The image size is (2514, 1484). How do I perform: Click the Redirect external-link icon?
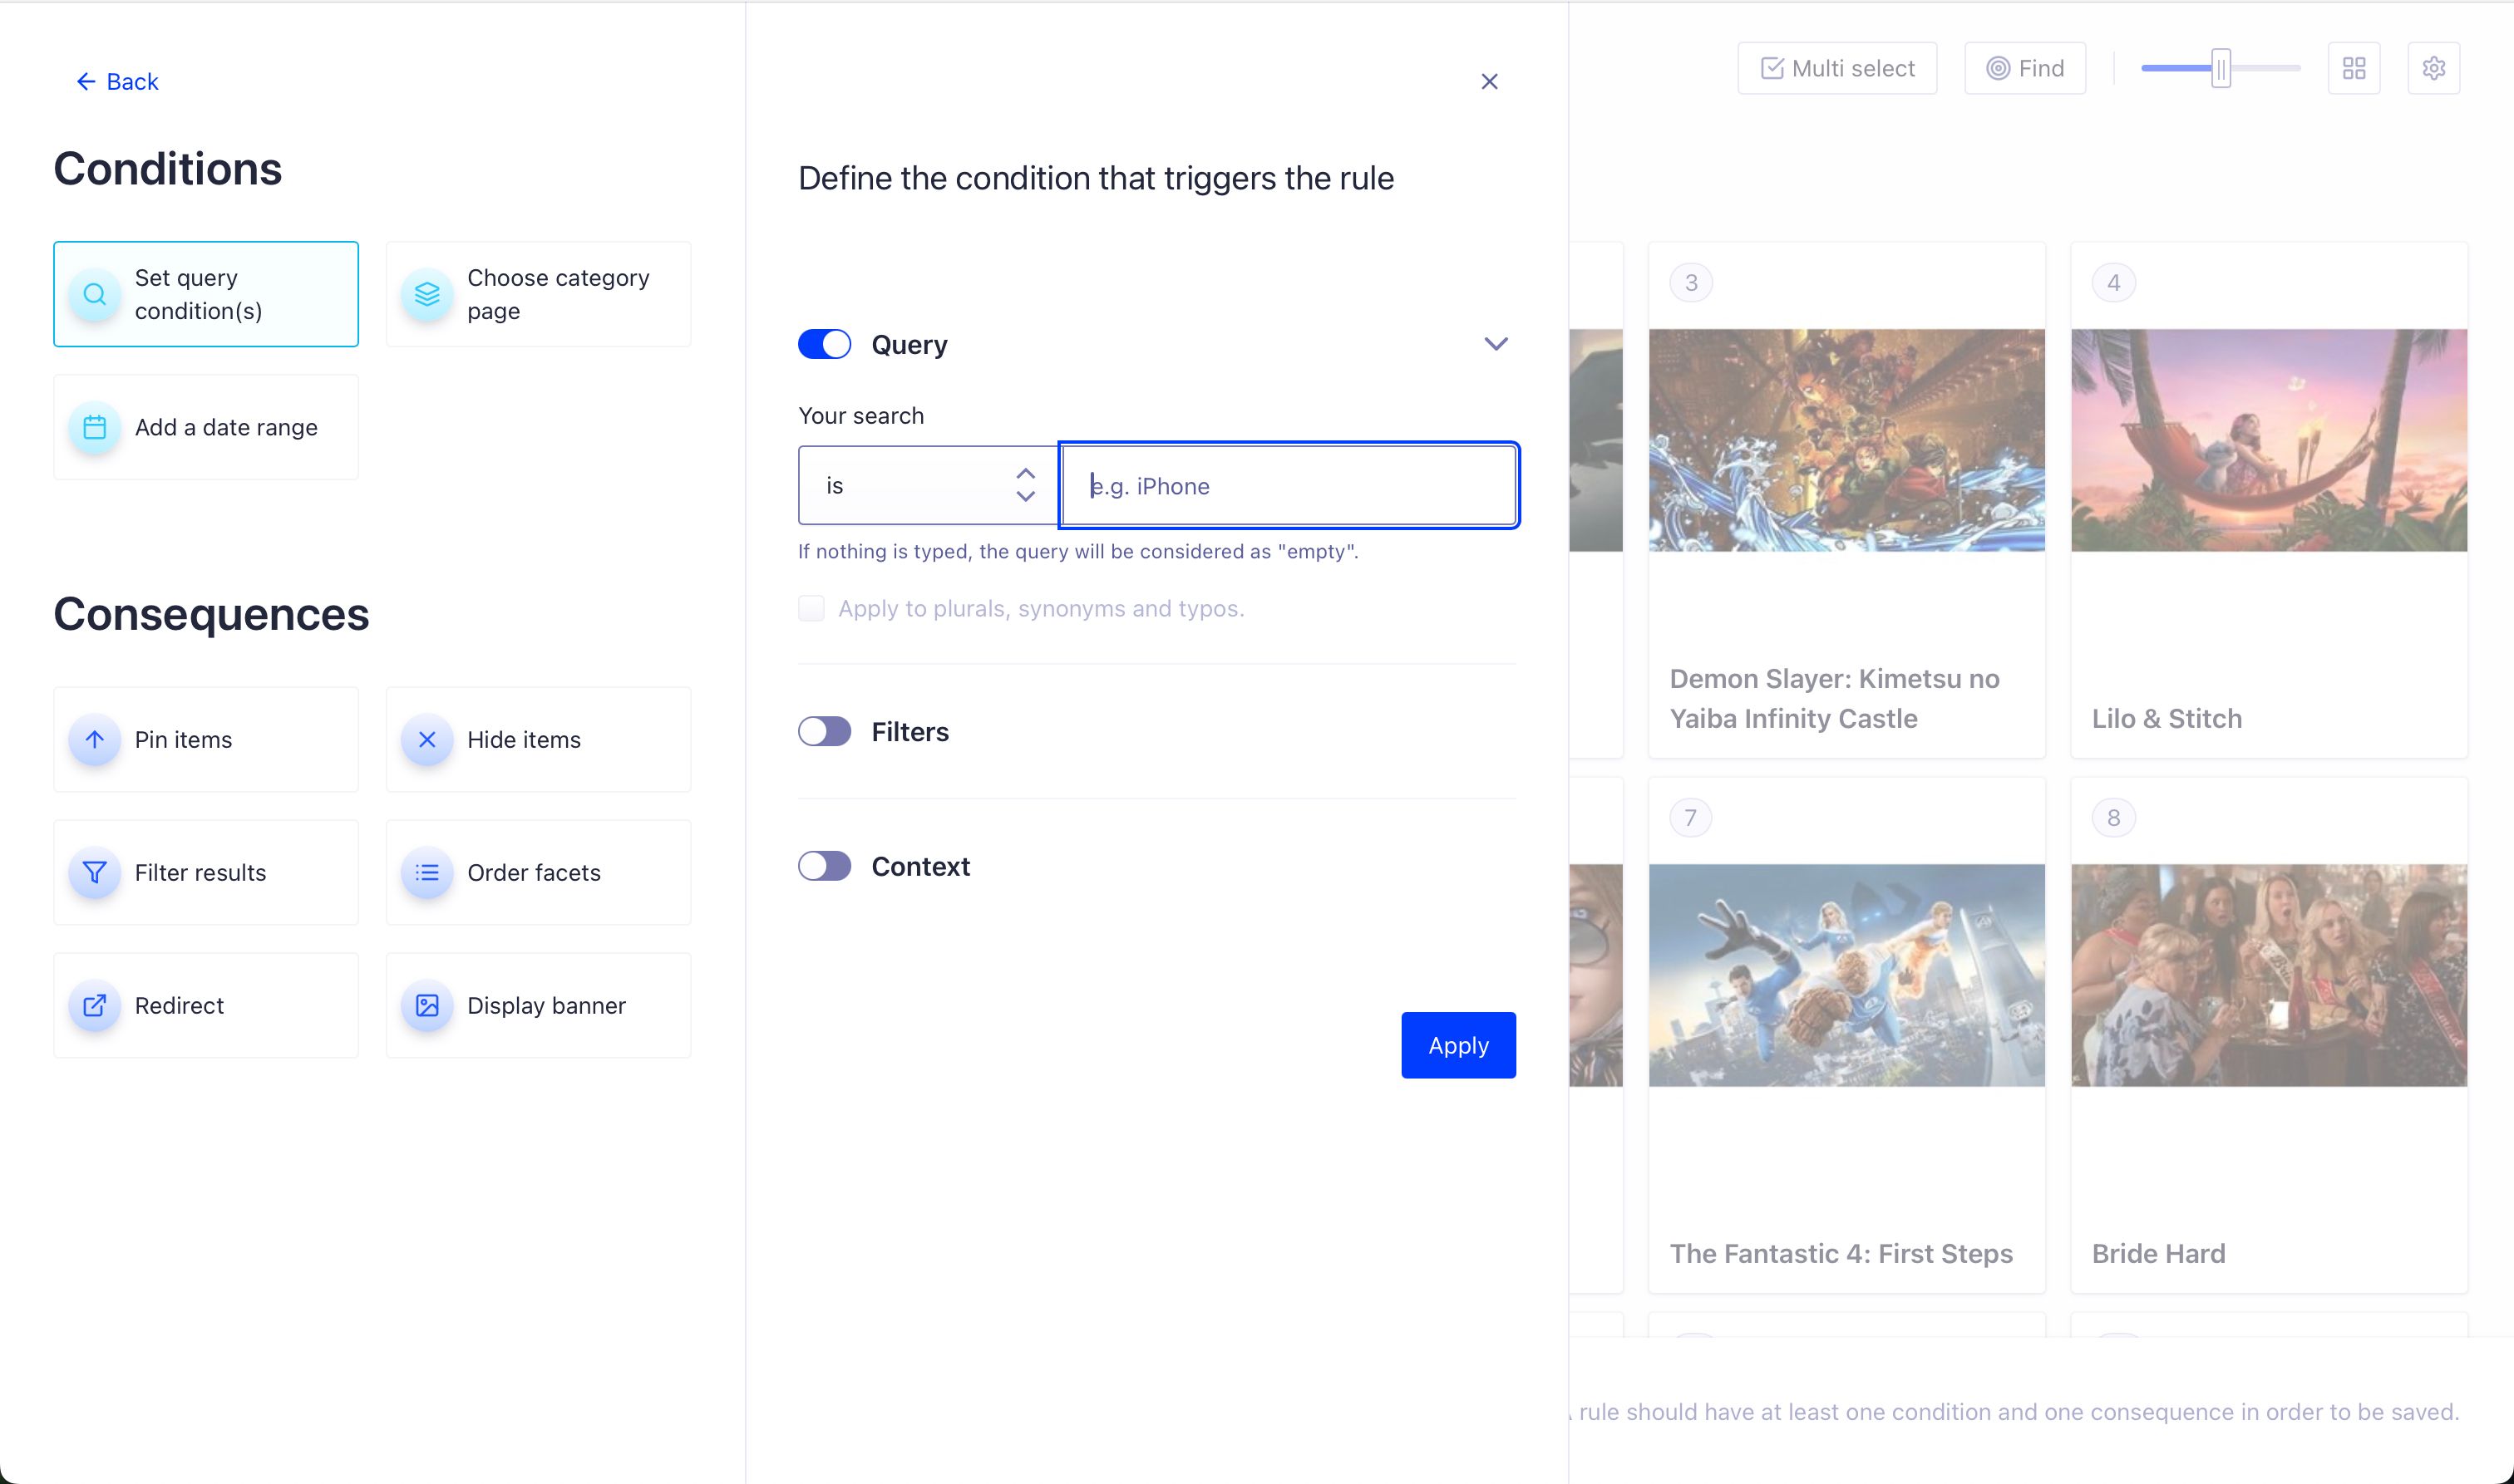click(94, 1006)
